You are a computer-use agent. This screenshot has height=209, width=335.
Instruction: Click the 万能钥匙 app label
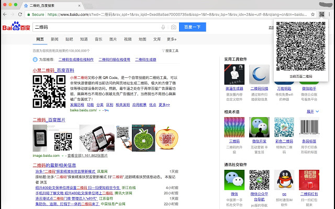(284, 88)
